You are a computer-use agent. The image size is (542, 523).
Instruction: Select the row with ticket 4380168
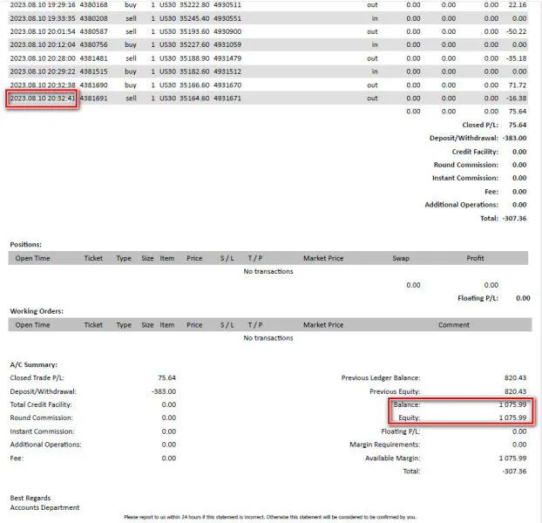point(268,5)
